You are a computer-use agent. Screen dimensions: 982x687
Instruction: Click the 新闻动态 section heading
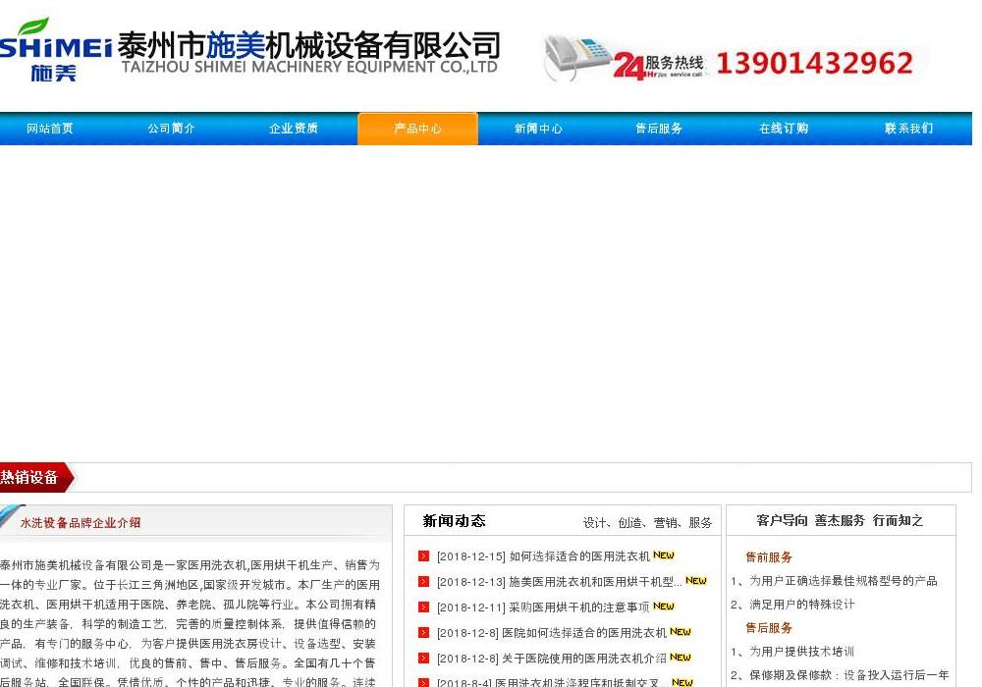(454, 521)
